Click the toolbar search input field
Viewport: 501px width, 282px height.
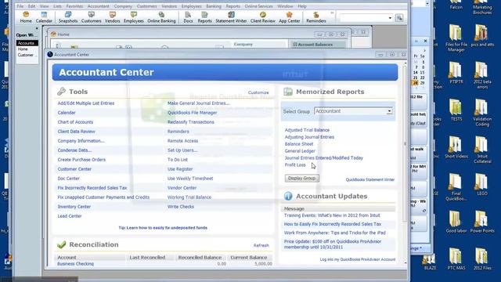tap(363, 18)
